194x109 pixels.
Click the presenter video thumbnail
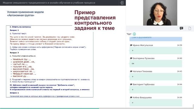[x=160, y=13]
